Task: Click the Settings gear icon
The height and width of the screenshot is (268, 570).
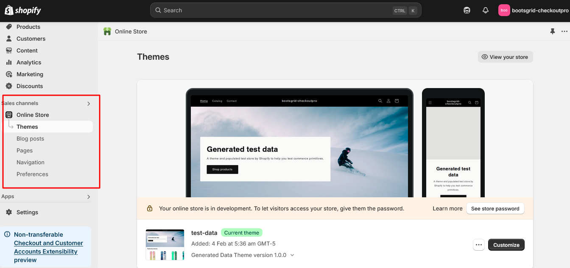Action: [9, 212]
